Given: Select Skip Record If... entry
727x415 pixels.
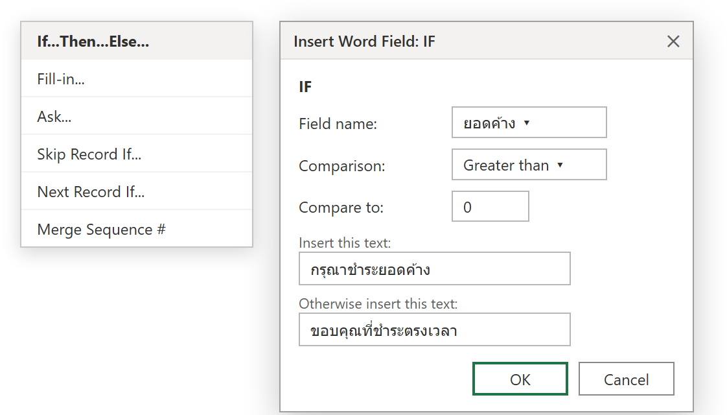Looking at the screenshot, I should pos(137,154).
